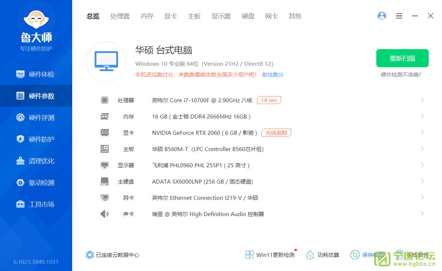Viewport: 442px width, 271px height.
Task: Click the 显卡 graphics card row icon
Action: pos(105,133)
